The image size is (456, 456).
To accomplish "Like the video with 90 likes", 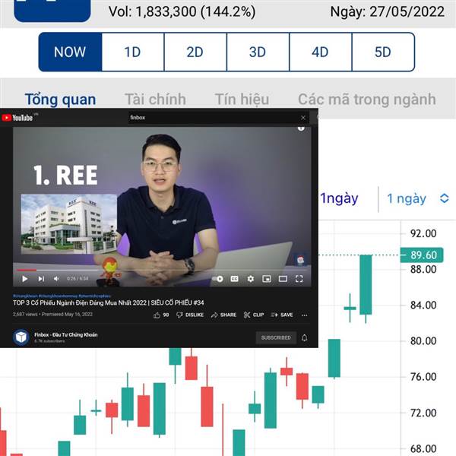I will click(161, 315).
